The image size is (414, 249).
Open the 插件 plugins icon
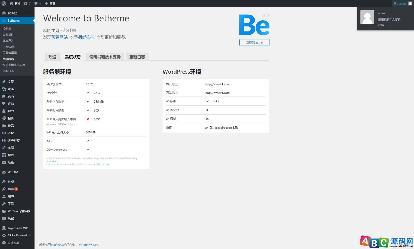4,189
